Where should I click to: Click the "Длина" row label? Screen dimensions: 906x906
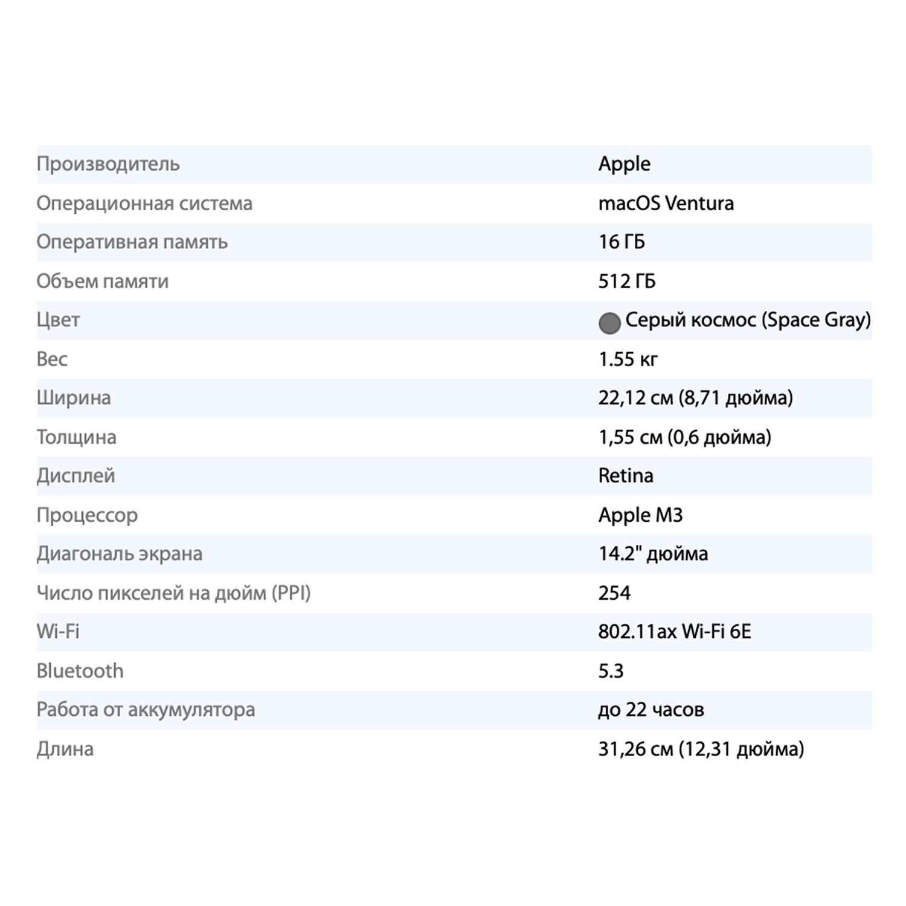[65, 750]
